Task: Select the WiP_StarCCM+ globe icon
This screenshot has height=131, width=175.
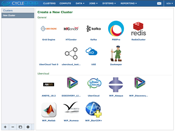Action: [94, 109]
